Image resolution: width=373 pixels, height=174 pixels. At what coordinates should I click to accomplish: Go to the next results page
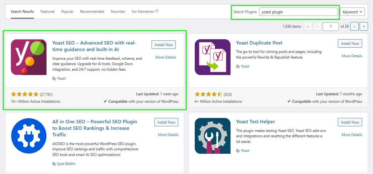click(354, 26)
